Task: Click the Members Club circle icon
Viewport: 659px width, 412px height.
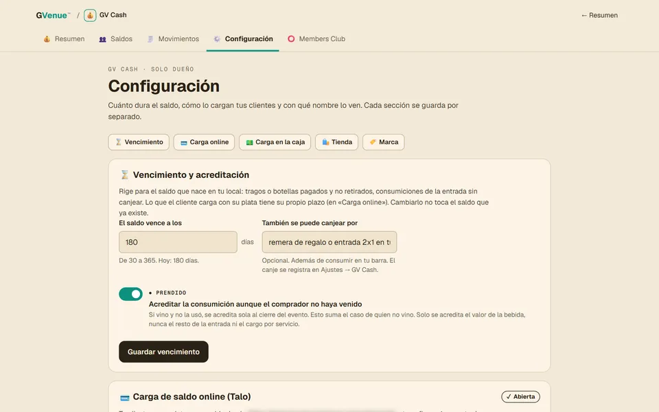Action: coord(291,38)
